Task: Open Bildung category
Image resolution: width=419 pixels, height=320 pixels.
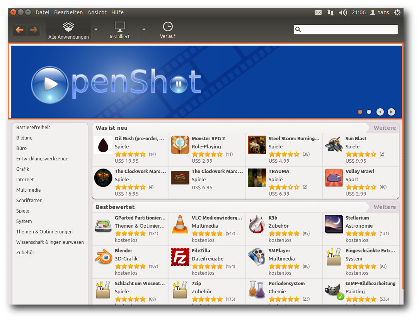Action: (24, 138)
